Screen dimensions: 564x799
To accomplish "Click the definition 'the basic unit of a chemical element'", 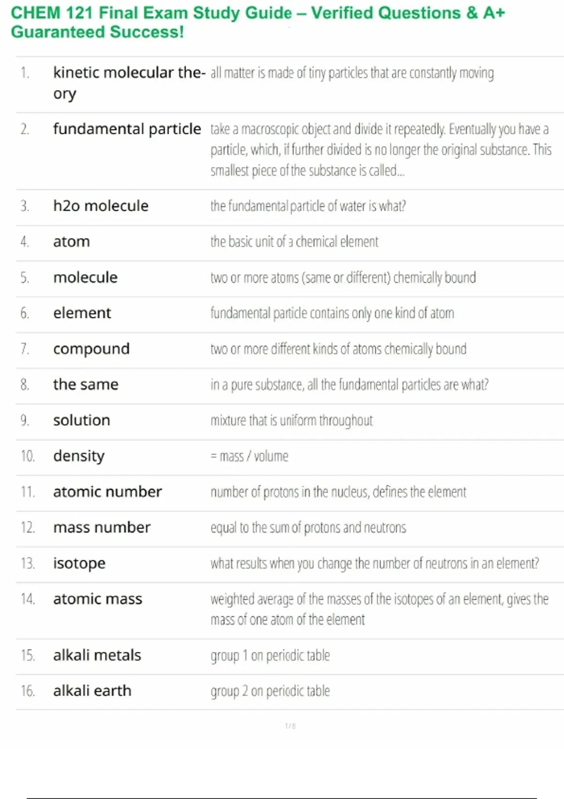I will tap(294, 242).
